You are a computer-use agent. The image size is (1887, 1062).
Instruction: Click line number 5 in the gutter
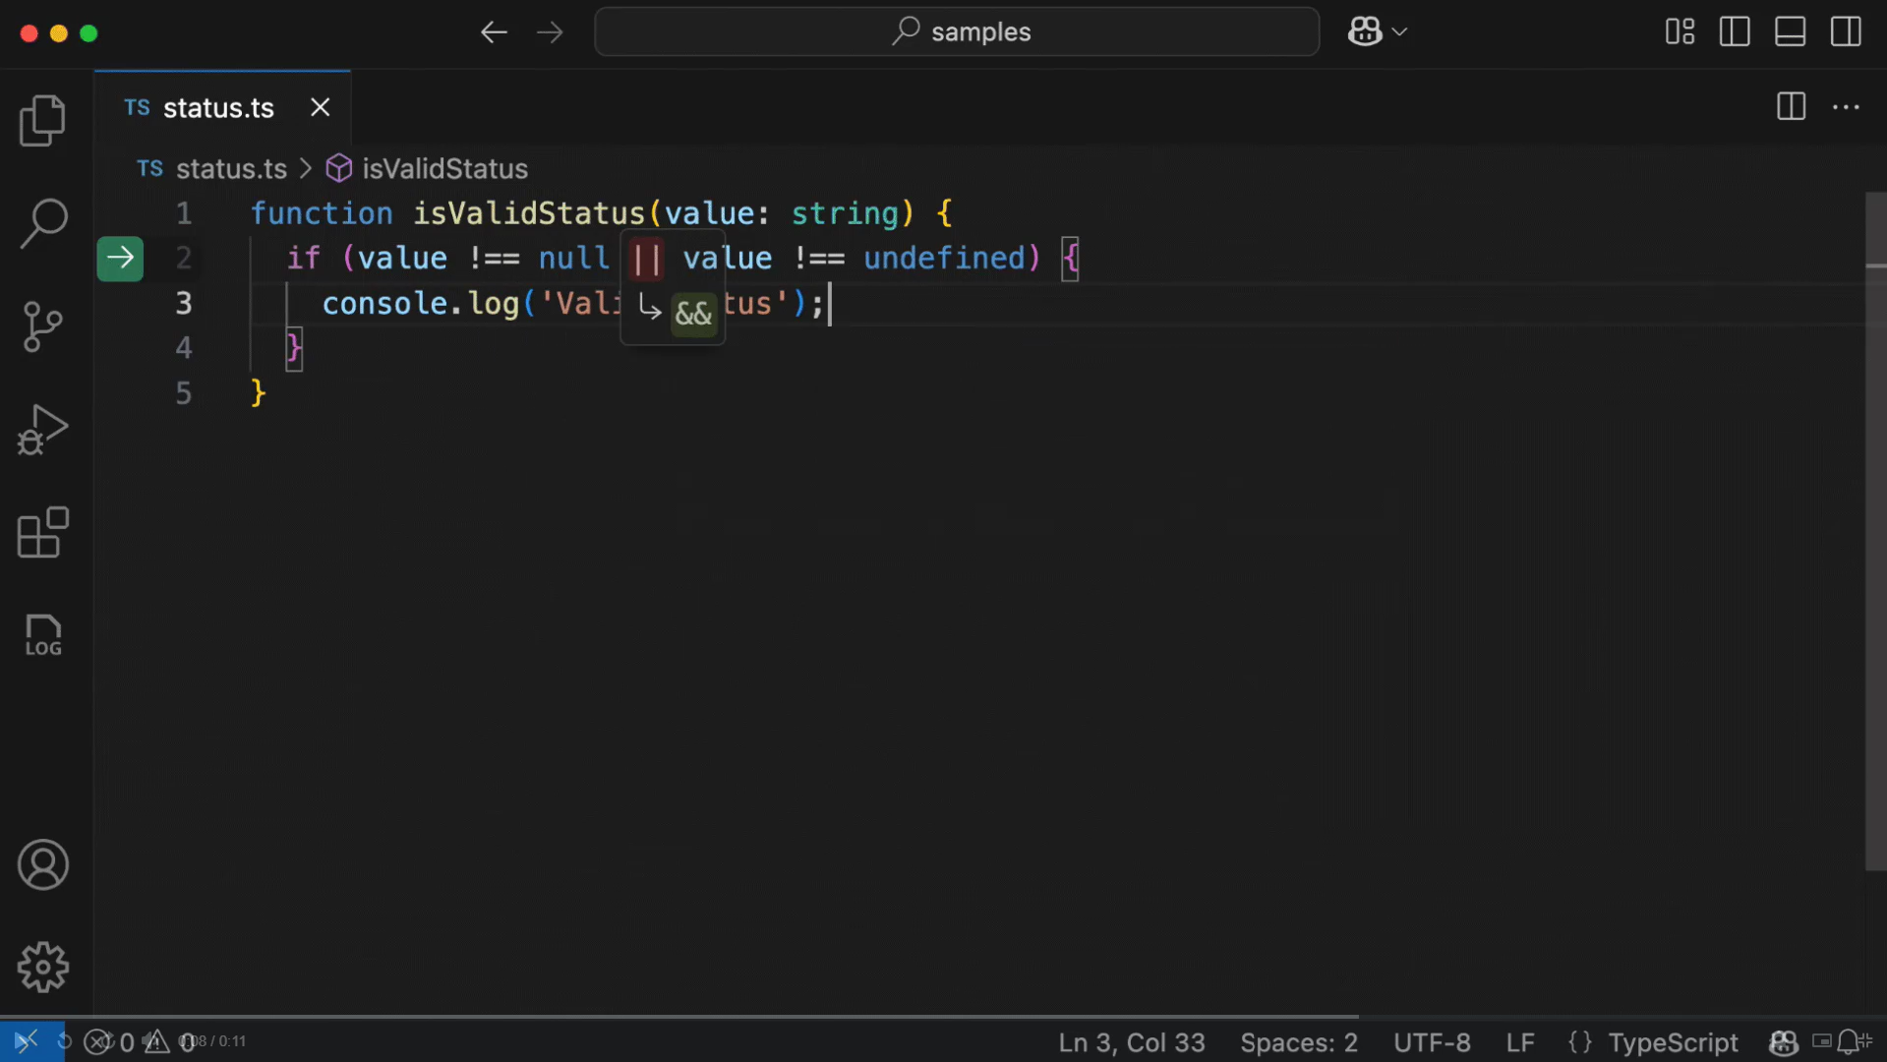[184, 393]
